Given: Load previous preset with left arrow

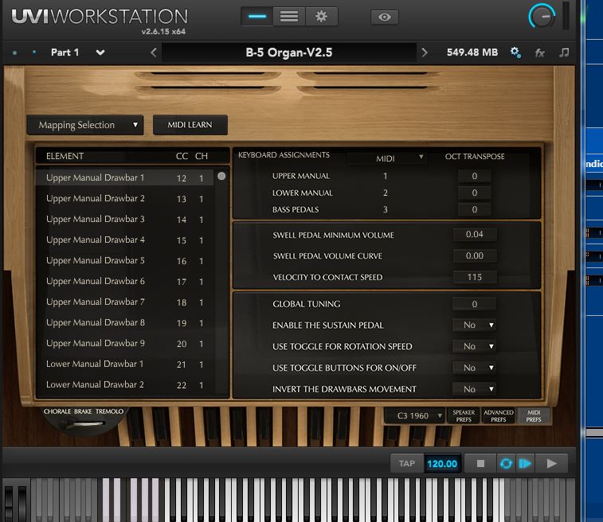Looking at the screenshot, I should point(154,53).
